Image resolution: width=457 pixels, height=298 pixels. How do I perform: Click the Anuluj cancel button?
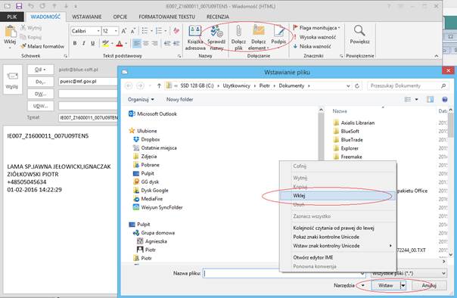[429, 285]
